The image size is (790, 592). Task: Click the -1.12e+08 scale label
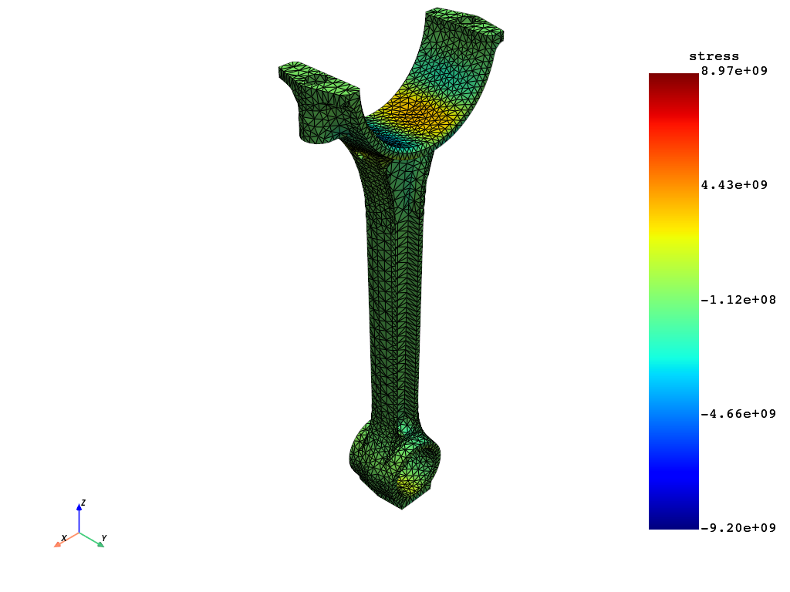(738, 300)
